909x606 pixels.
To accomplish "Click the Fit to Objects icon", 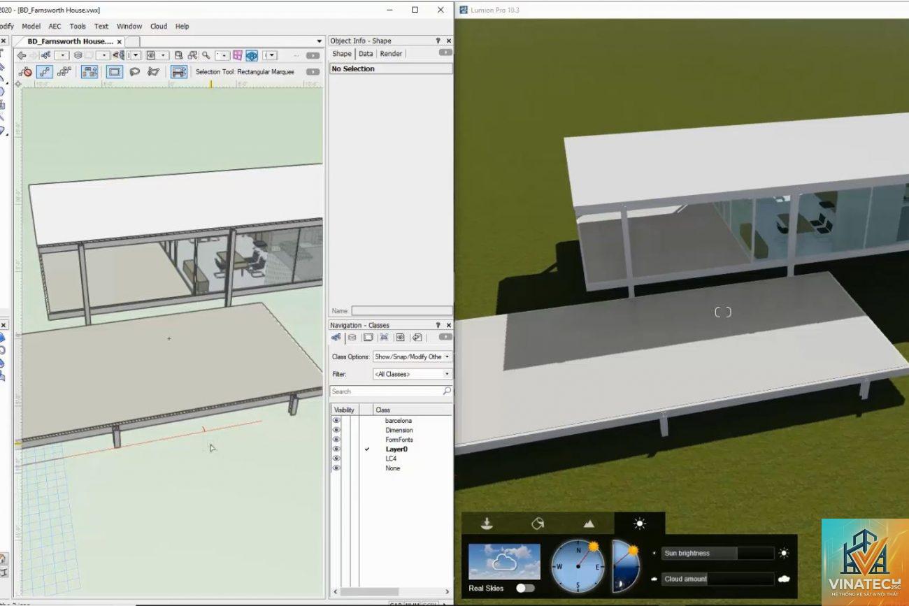I will click(x=192, y=55).
